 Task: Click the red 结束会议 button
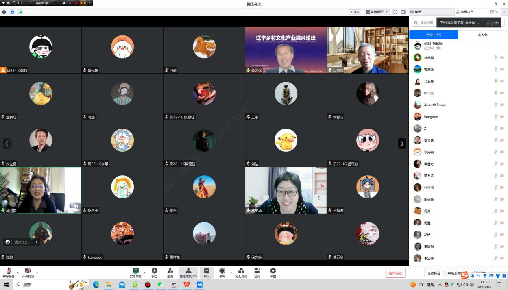point(395,273)
